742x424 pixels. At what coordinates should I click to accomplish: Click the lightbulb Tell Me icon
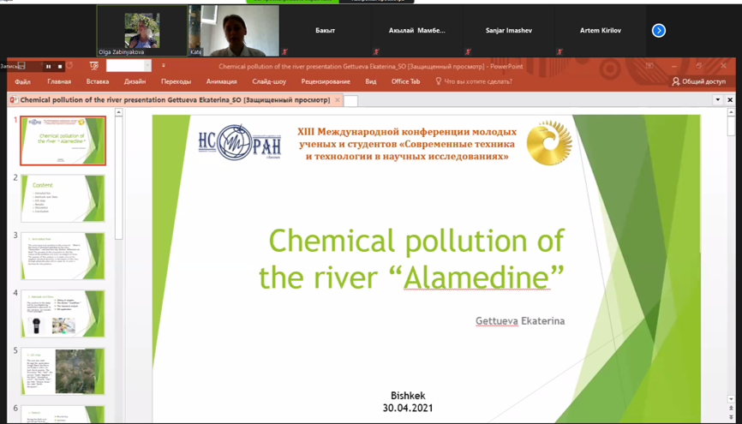click(438, 81)
